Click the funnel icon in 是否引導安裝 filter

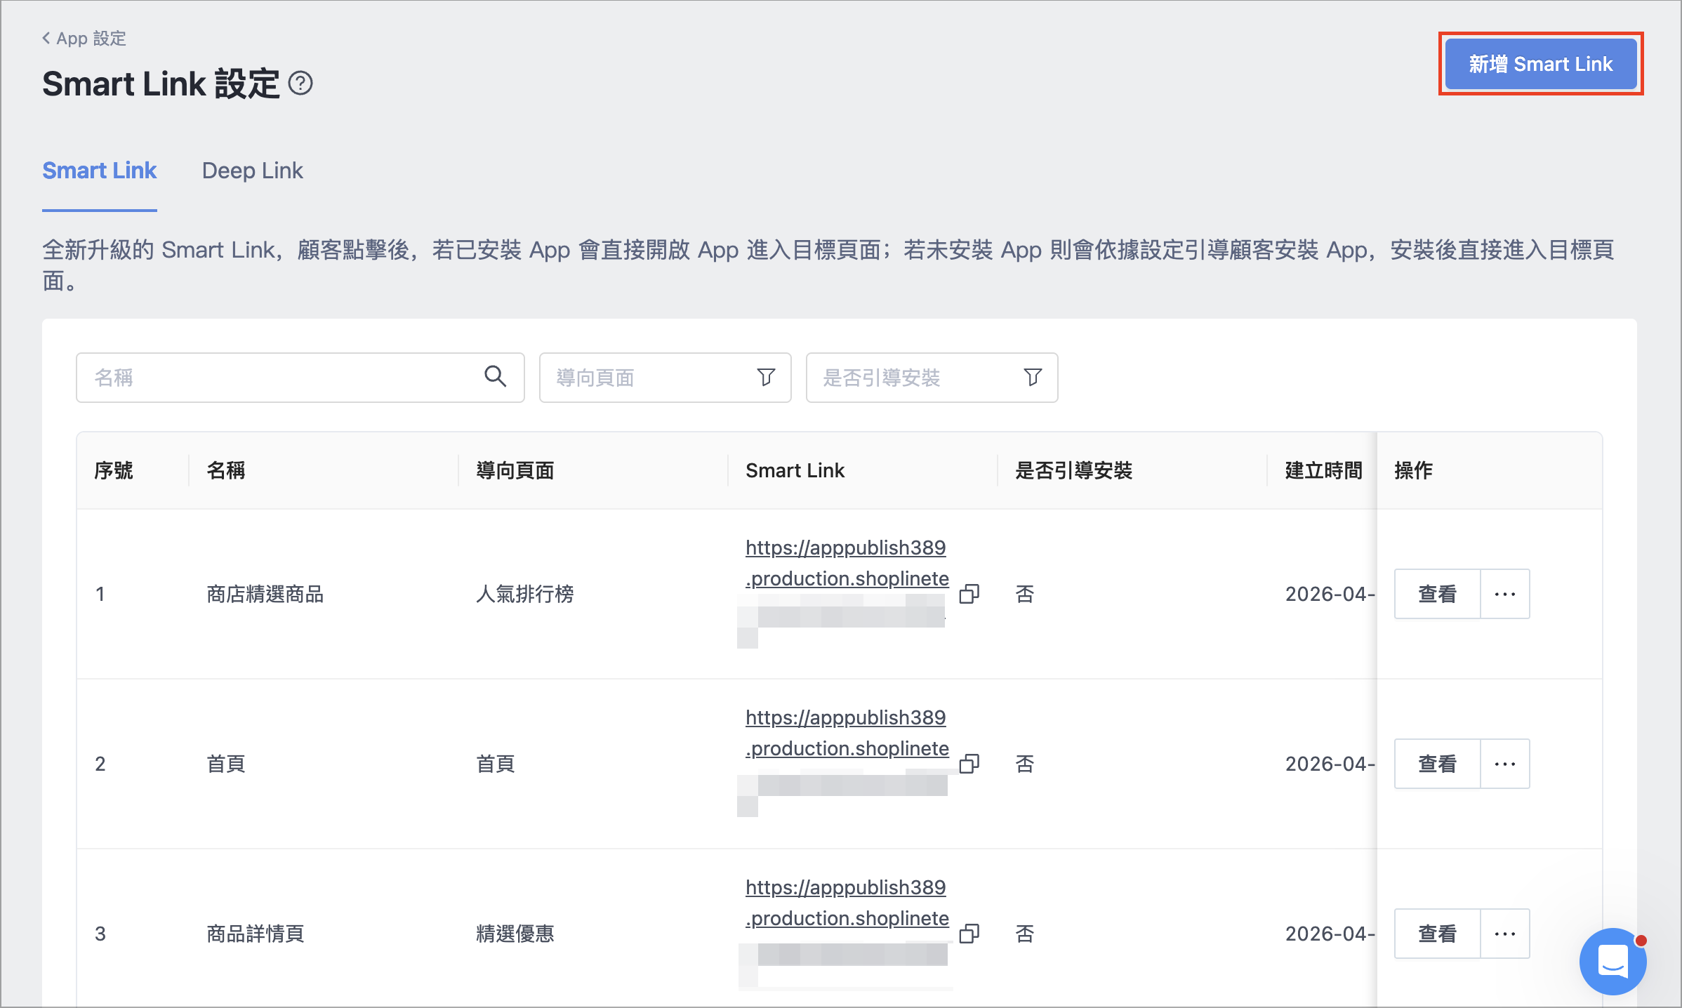(1033, 378)
